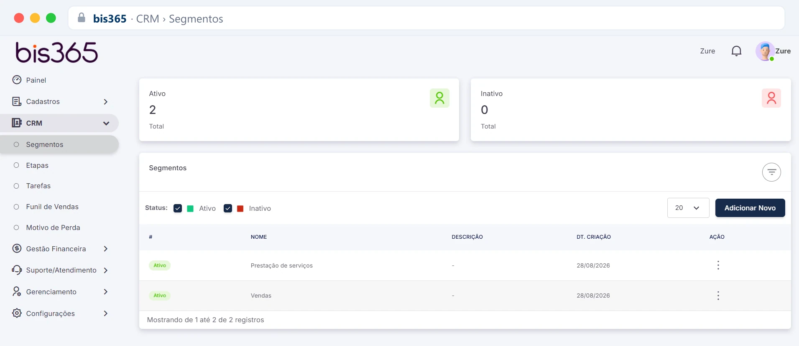This screenshot has width=799, height=346.
Task: Click the Zure text link in header
Action: [x=707, y=51]
